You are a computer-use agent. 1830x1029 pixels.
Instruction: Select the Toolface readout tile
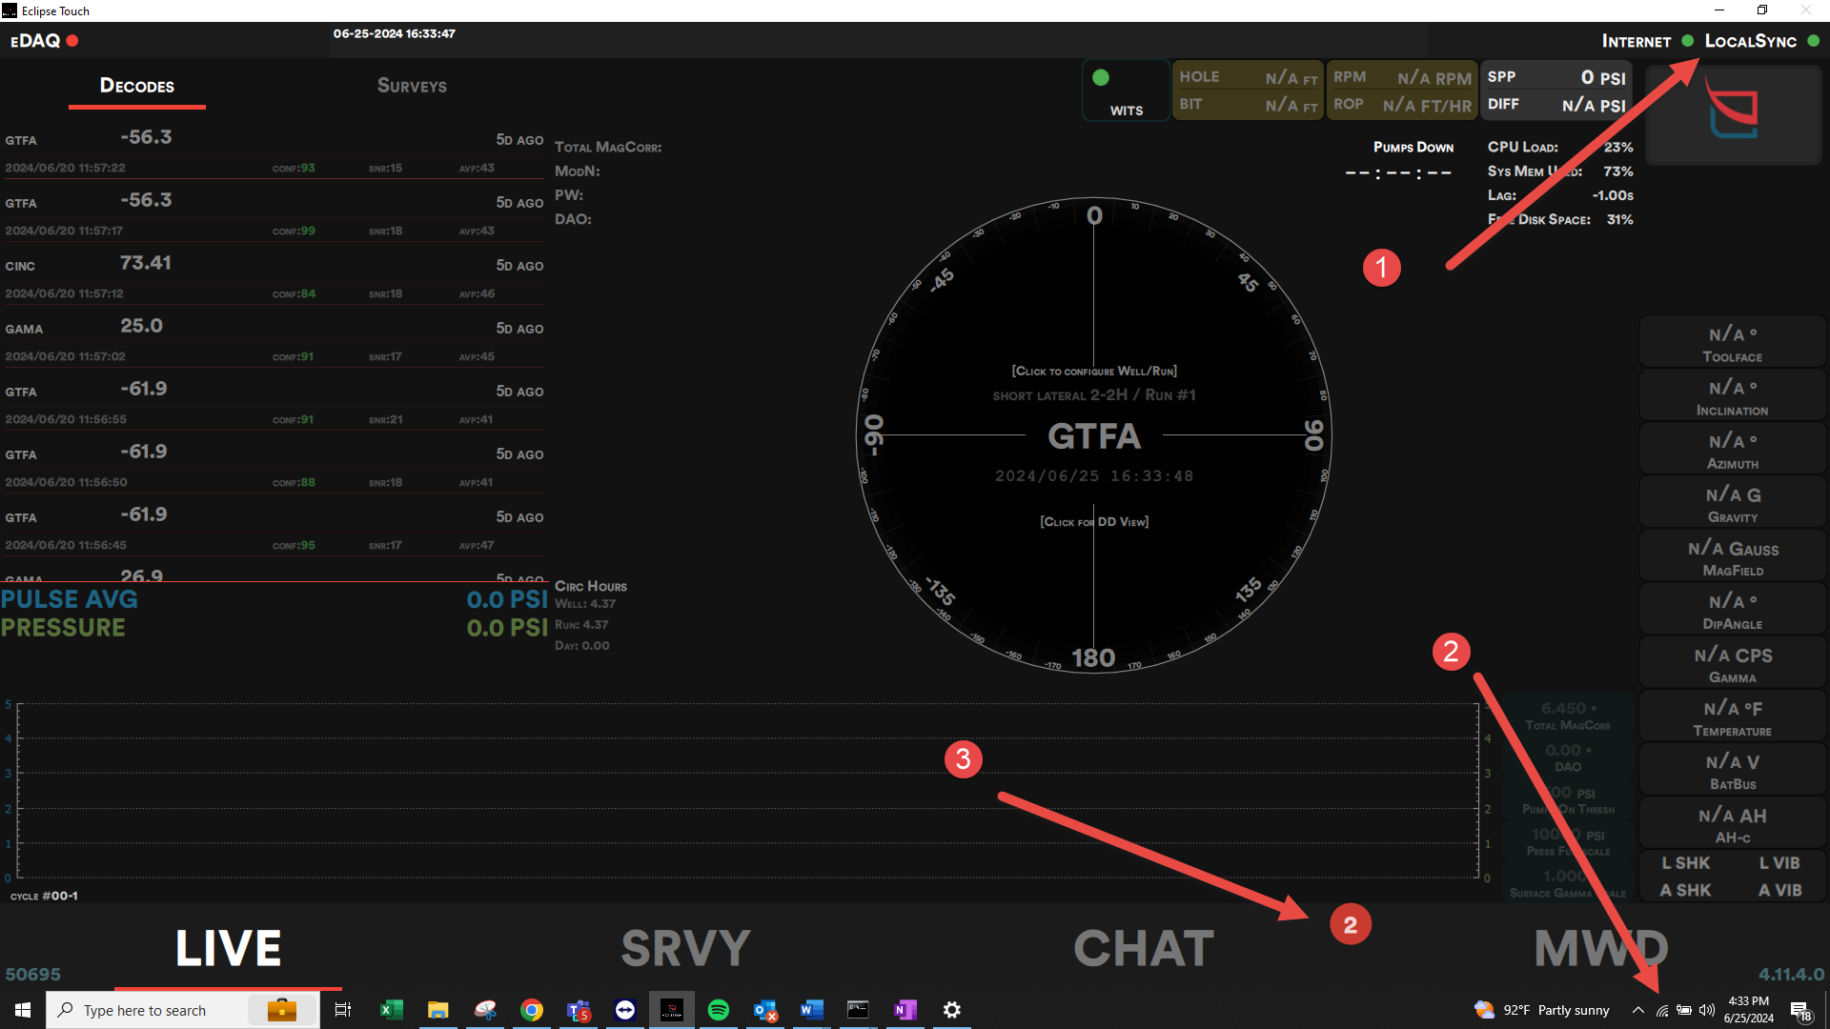[x=1733, y=344]
